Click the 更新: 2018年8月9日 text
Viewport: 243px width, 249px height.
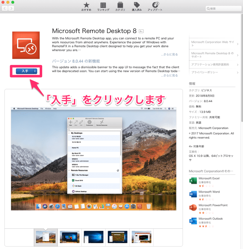pos(202,96)
